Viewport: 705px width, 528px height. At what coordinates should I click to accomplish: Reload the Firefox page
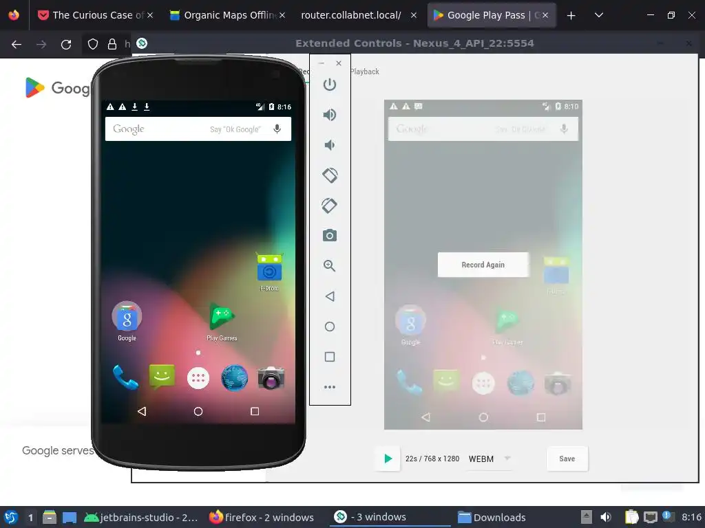(66, 44)
